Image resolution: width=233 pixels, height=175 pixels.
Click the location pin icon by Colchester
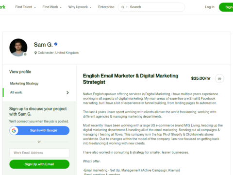tap(35, 53)
